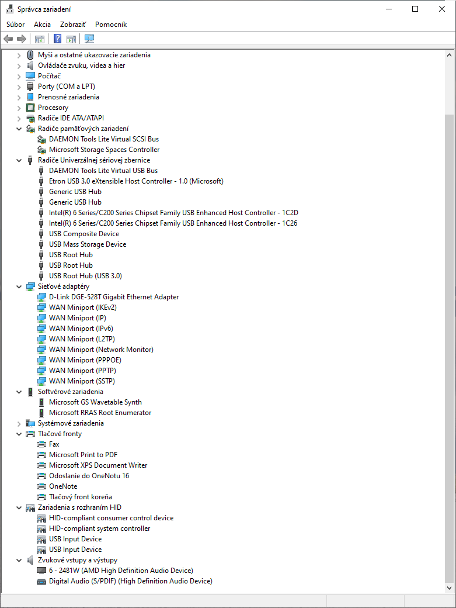456x608 pixels.
Task: Select the Procesory category icon
Action: (30, 108)
